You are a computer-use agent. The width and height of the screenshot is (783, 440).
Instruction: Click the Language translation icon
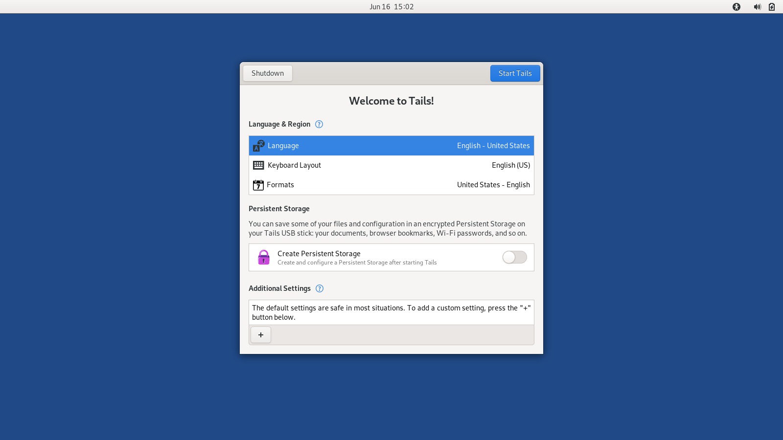pyautogui.click(x=258, y=146)
